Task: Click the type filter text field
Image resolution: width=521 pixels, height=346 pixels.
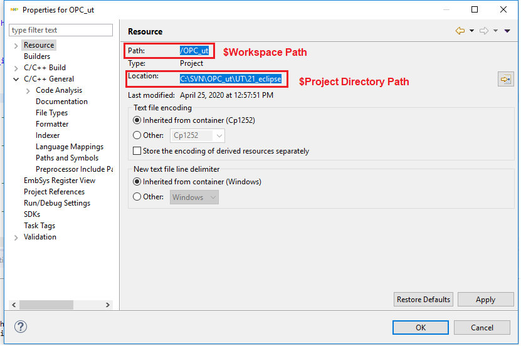Action: (x=61, y=30)
